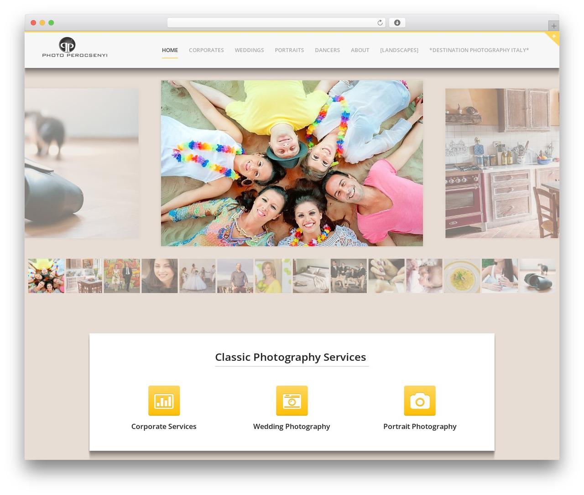Click the Photo Perocsenyi logo
584x495 pixels.
(x=75, y=47)
